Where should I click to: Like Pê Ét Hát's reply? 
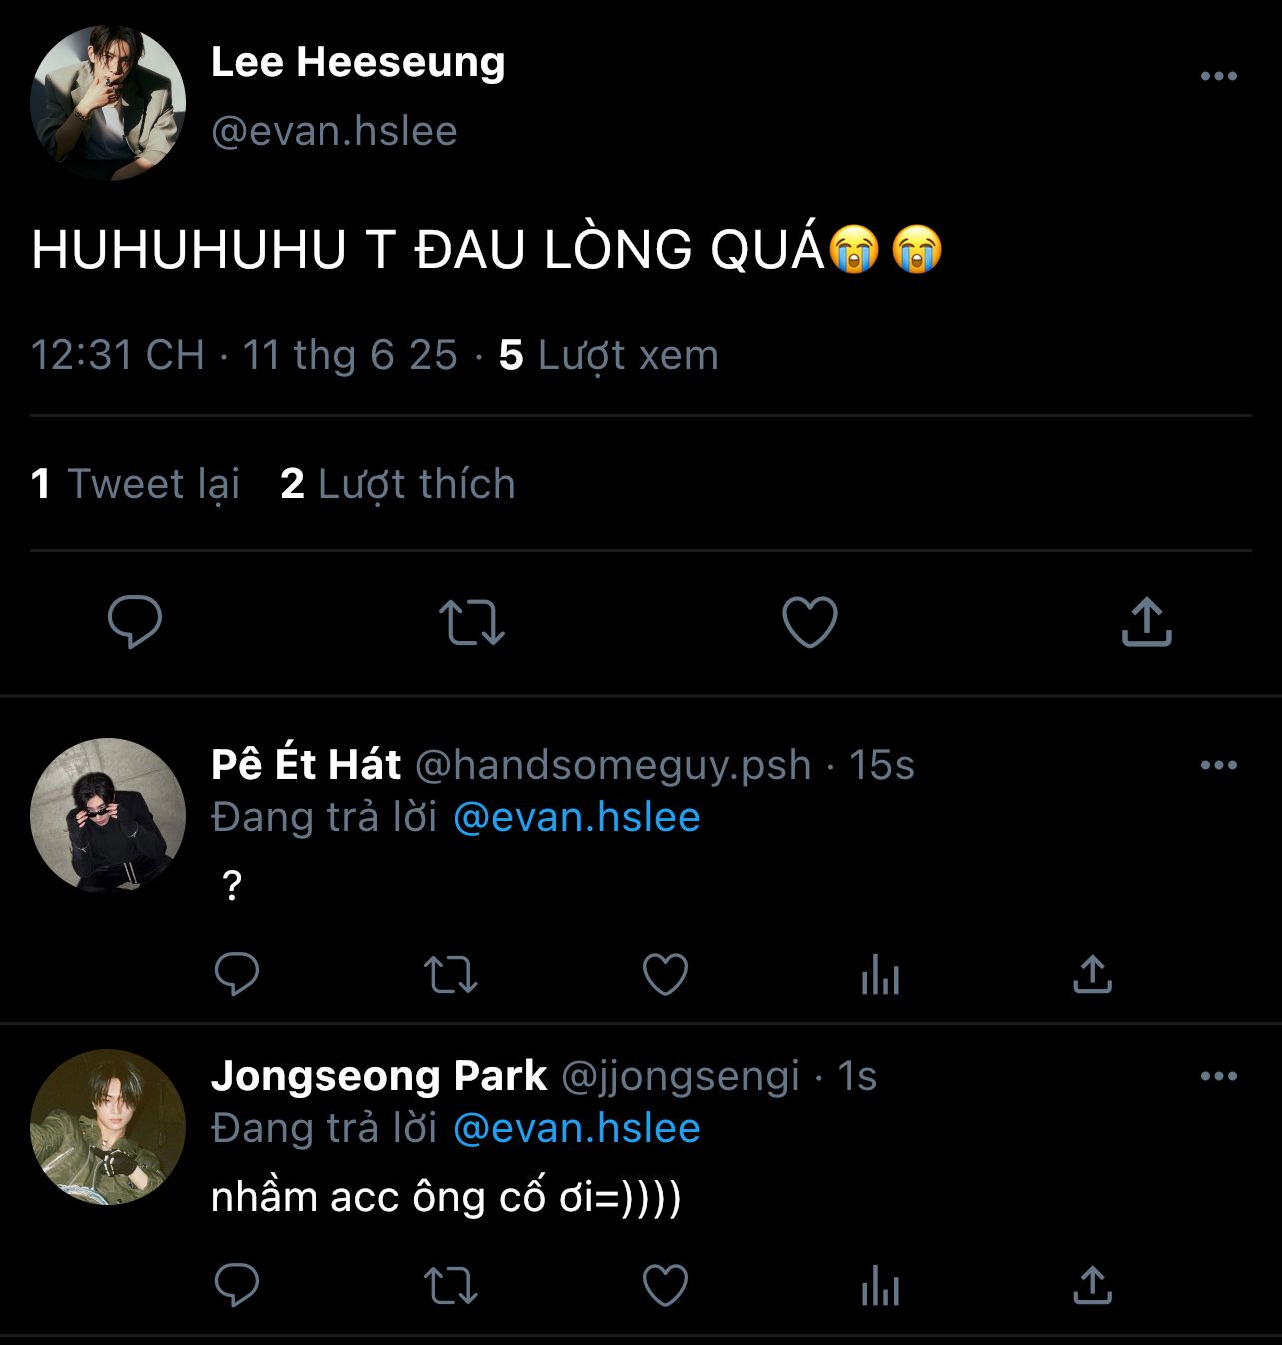[665, 974]
